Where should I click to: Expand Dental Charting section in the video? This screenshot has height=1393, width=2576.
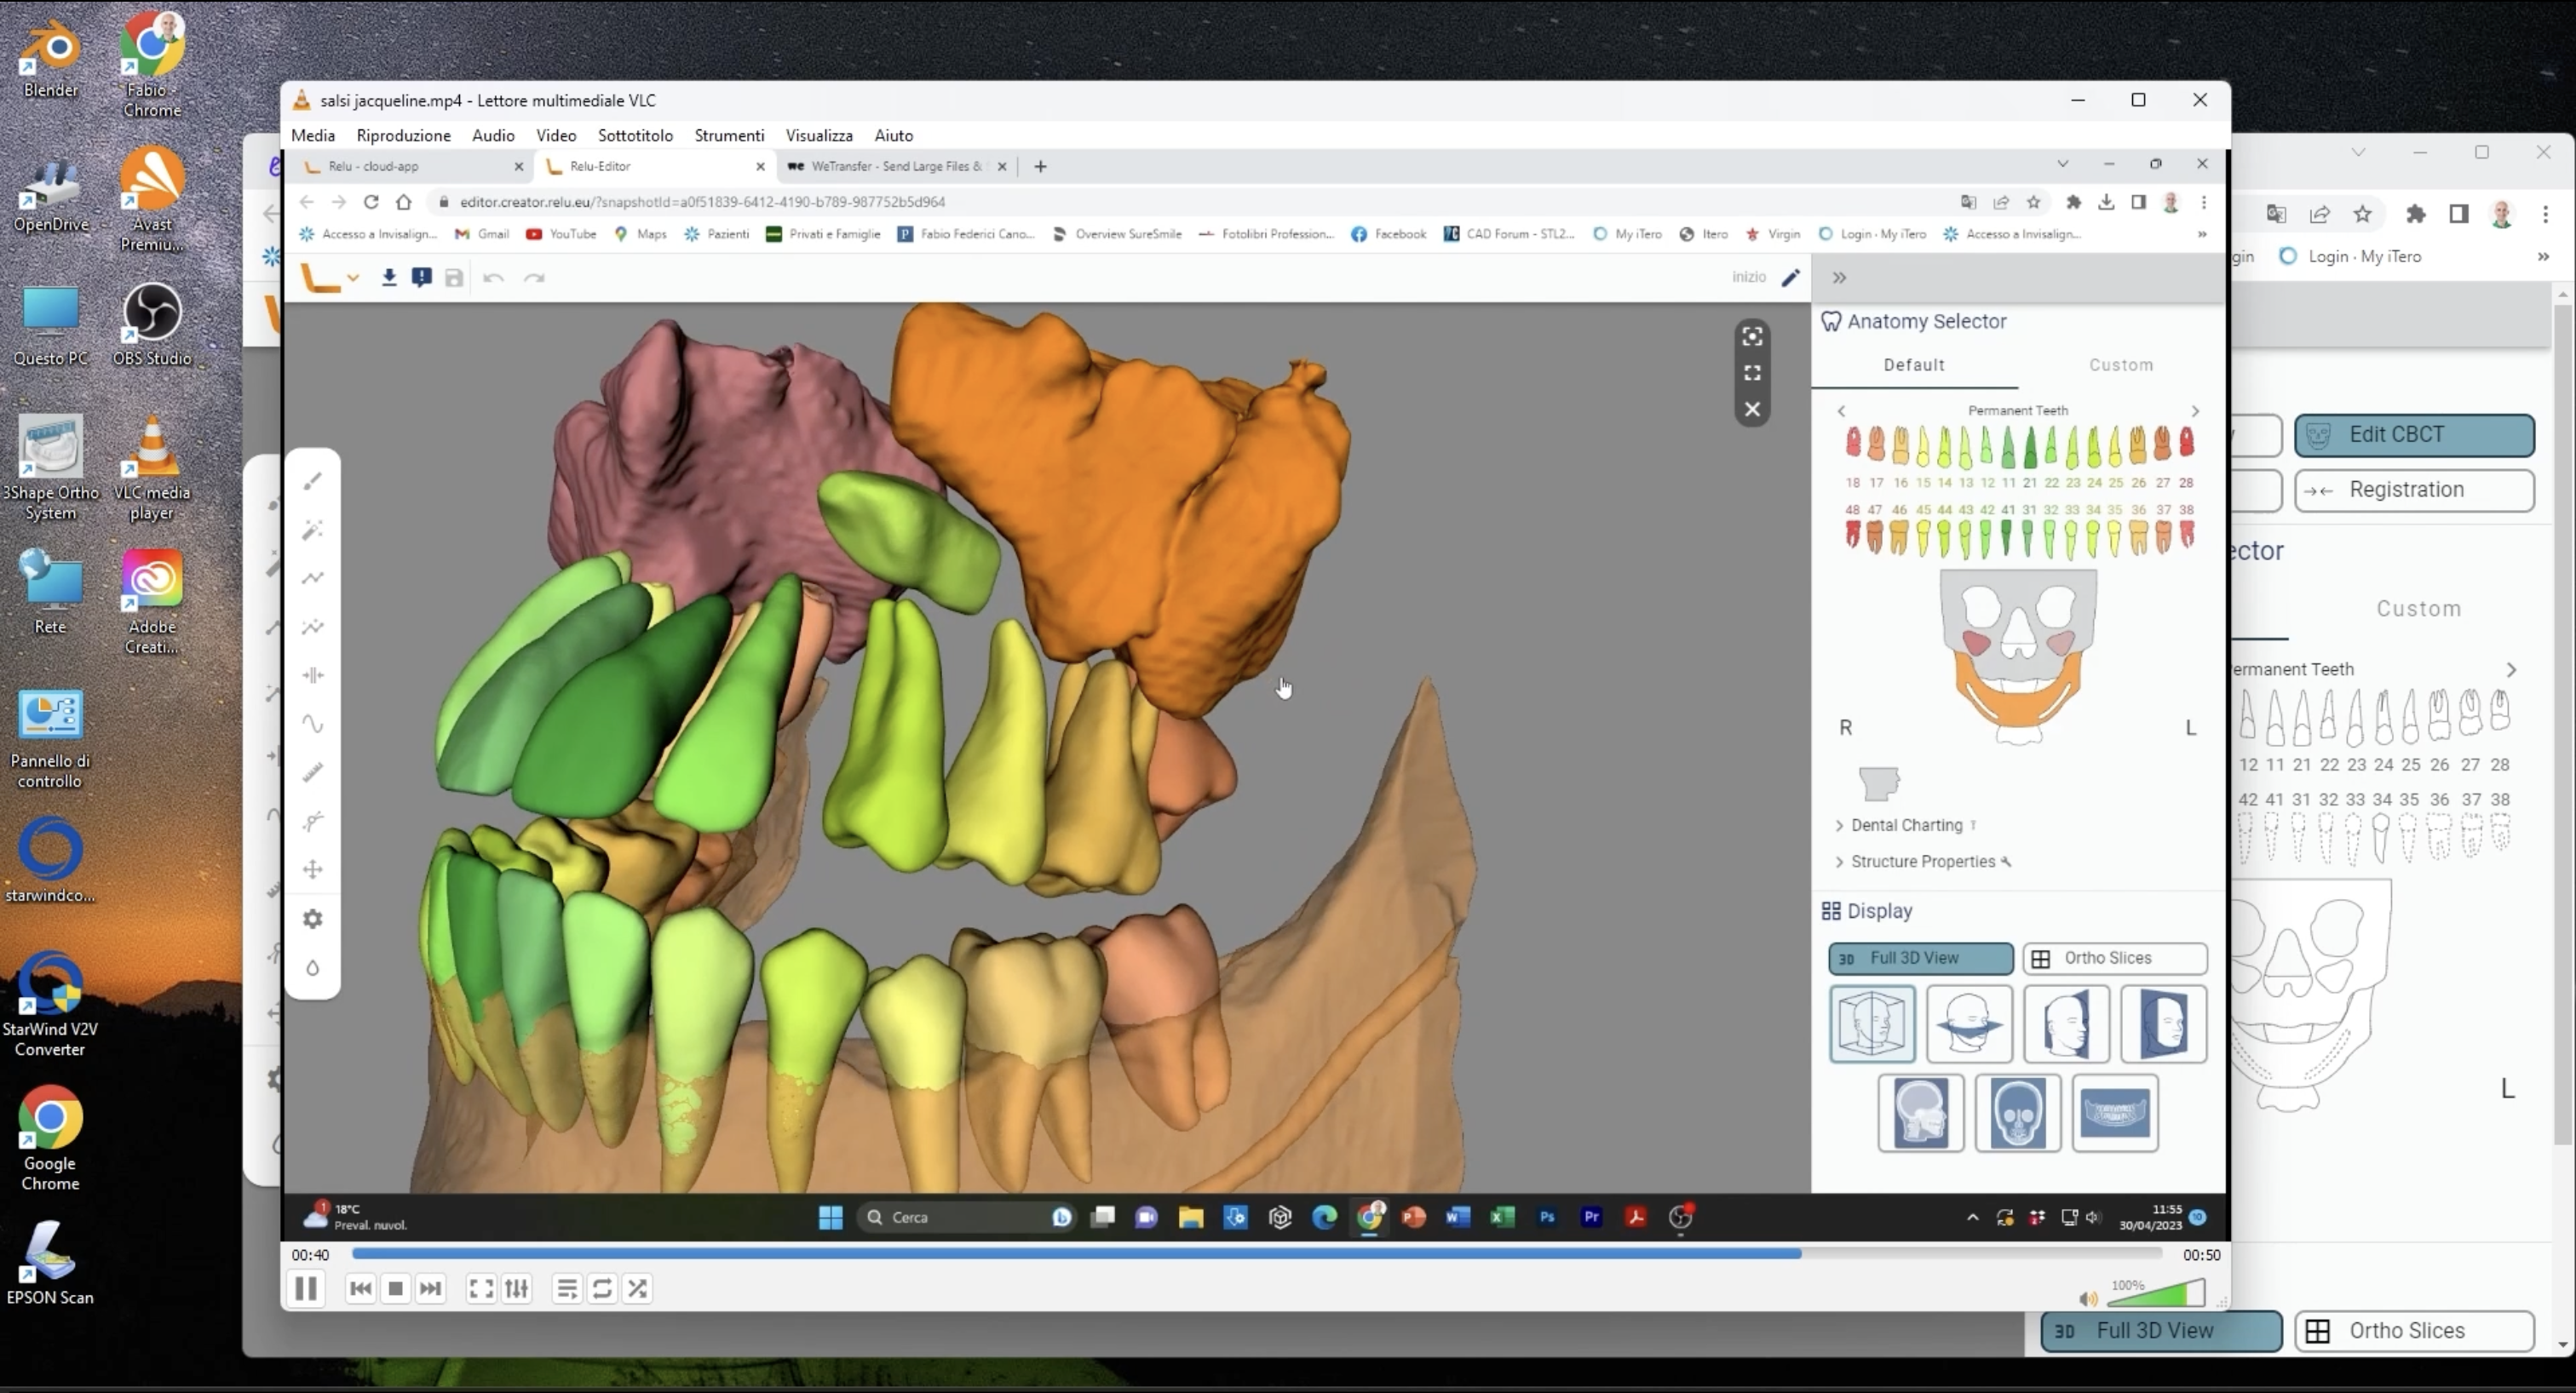[1906, 825]
